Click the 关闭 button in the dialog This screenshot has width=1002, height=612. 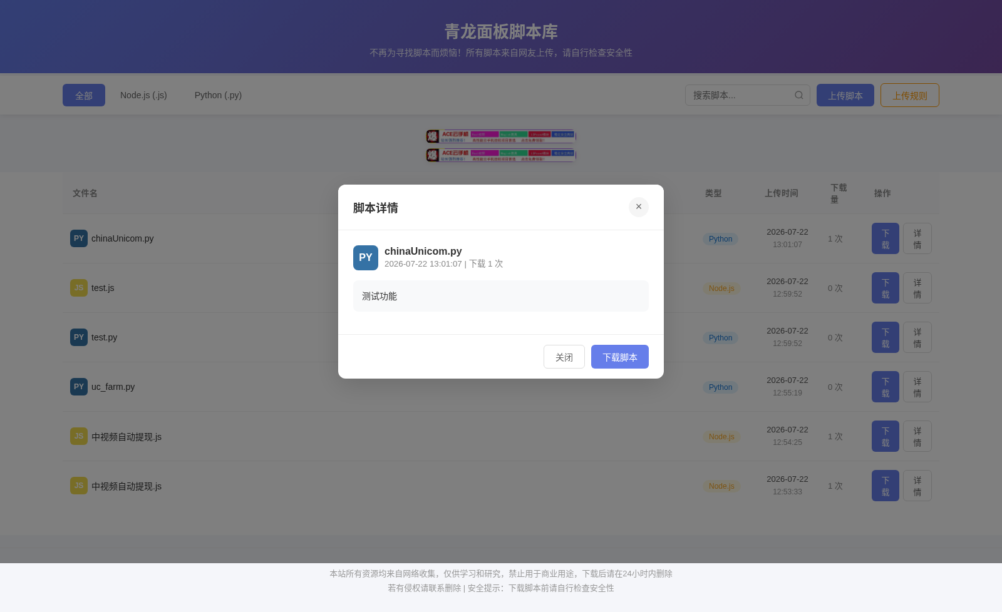click(564, 357)
